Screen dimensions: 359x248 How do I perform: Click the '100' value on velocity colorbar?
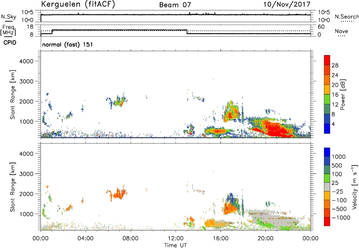pos(337,174)
